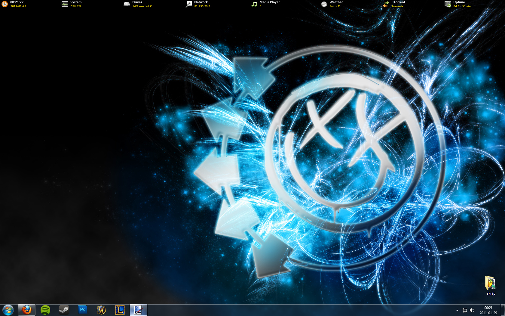505x316 pixels.
Task: Click the 'Media Player' label
Action: pos(270,2)
